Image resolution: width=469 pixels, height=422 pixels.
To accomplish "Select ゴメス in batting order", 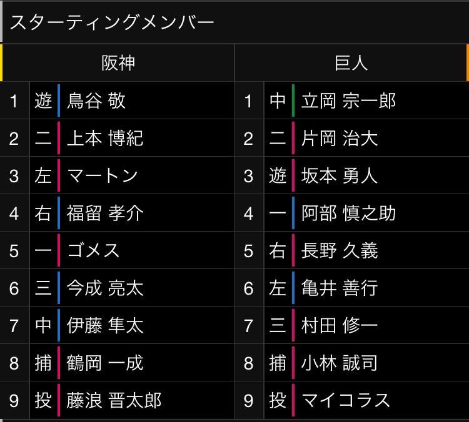I will (x=93, y=251).
